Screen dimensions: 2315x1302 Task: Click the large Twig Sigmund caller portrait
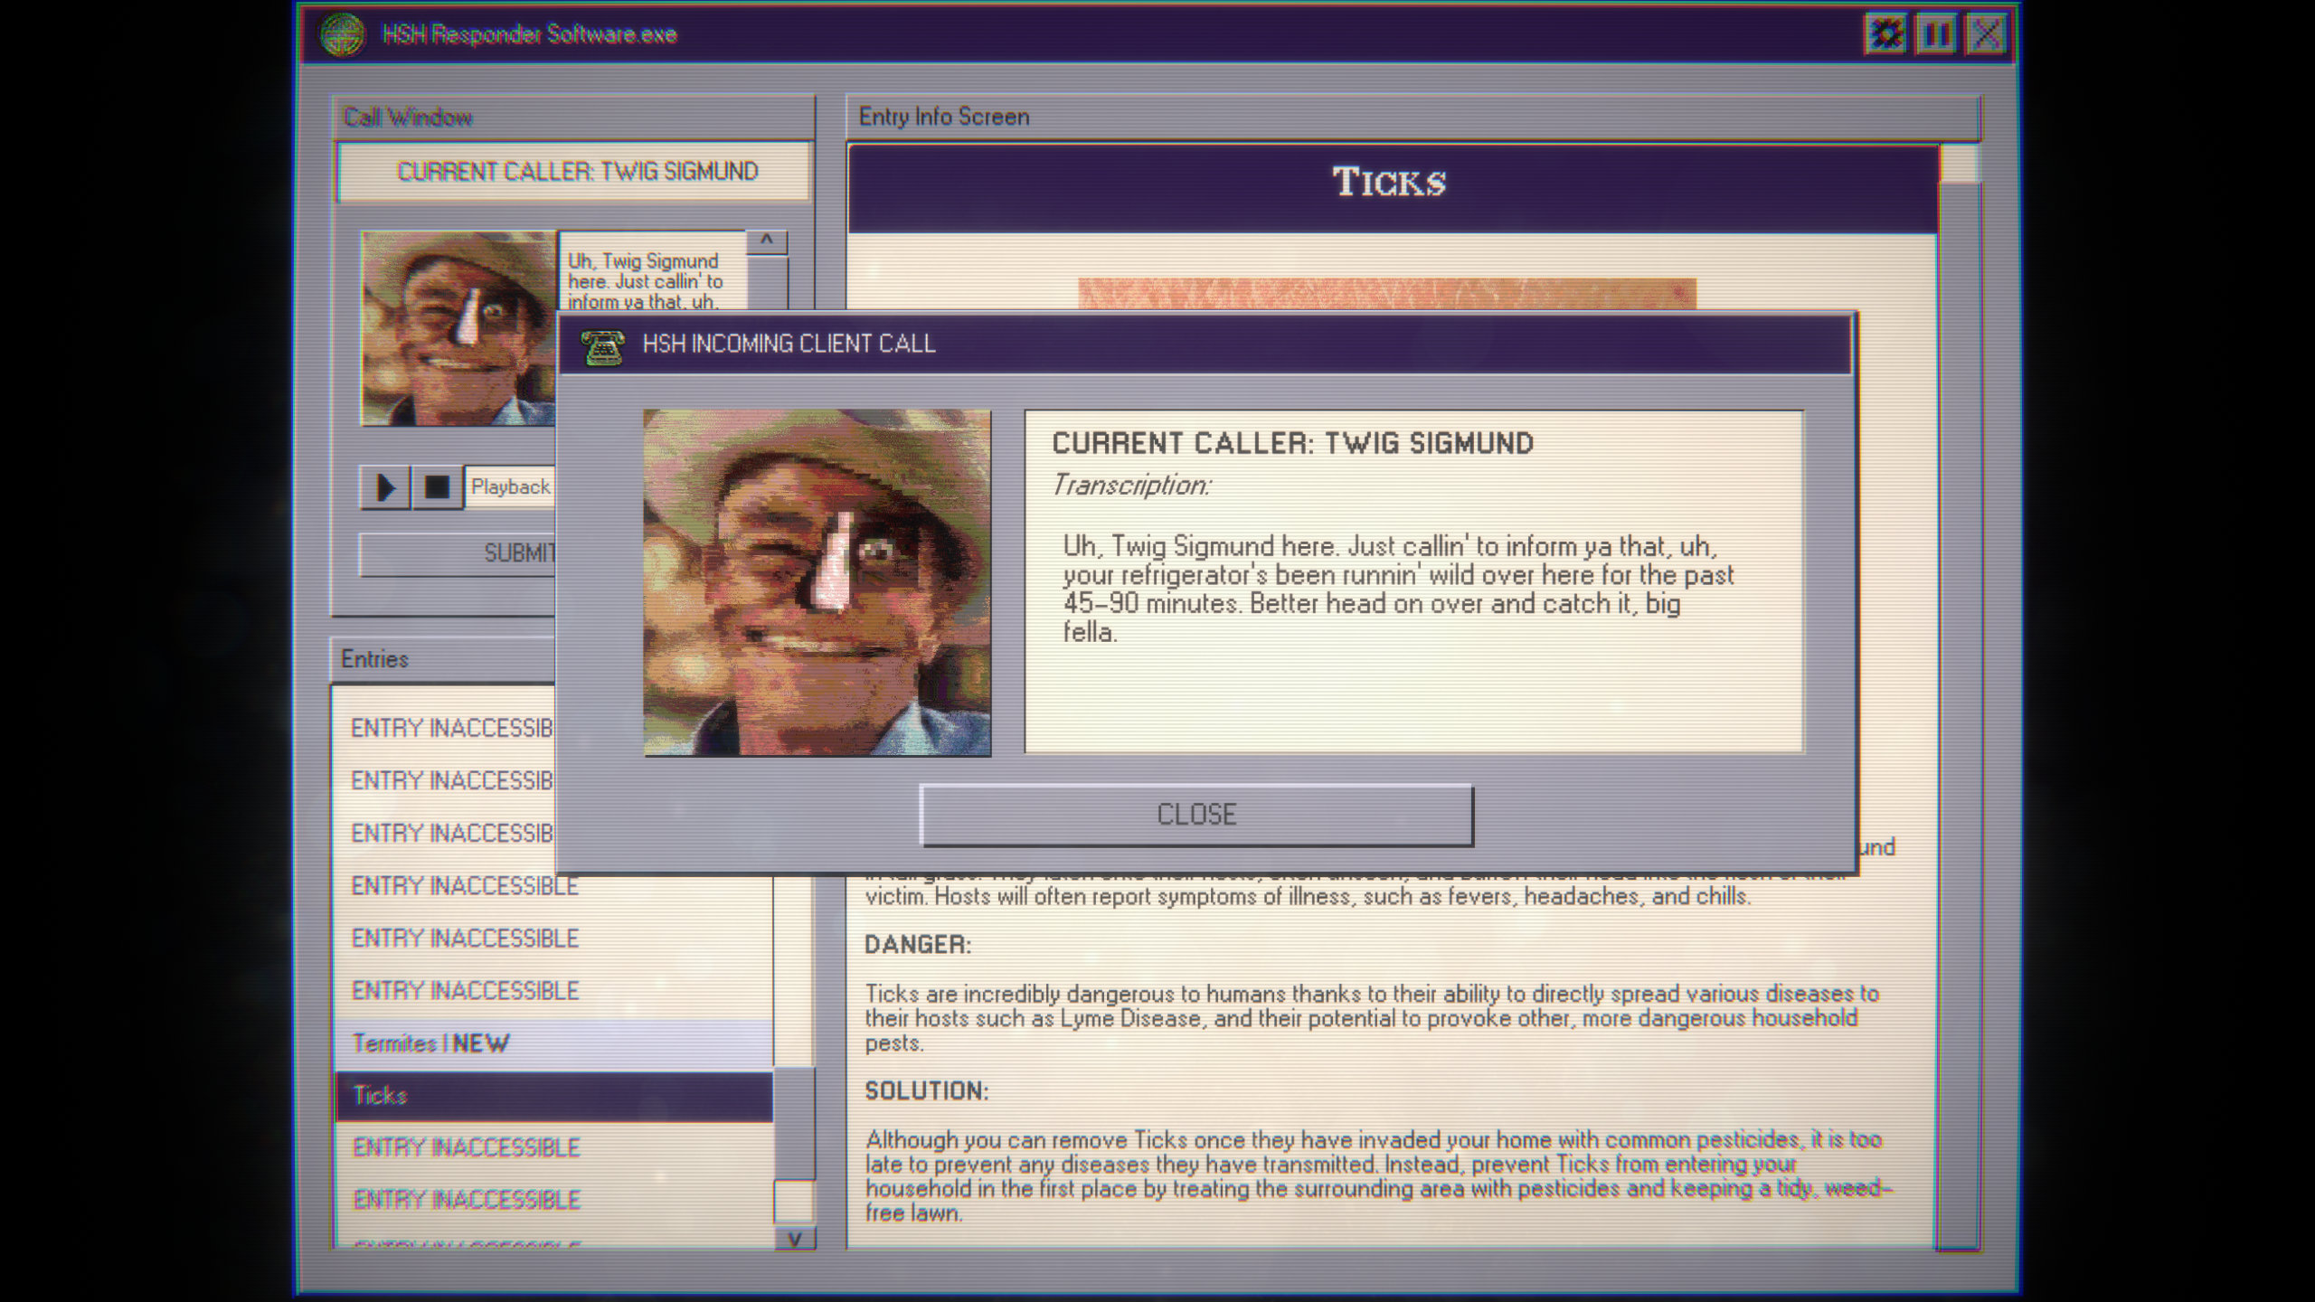(x=817, y=582)
